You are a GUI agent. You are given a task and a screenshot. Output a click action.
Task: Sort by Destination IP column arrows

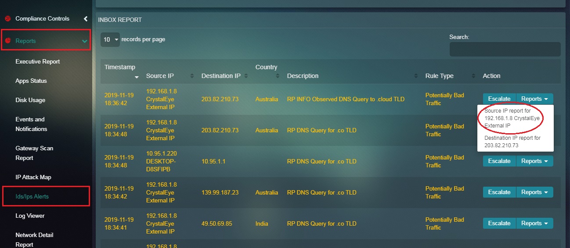coord(246,76)
